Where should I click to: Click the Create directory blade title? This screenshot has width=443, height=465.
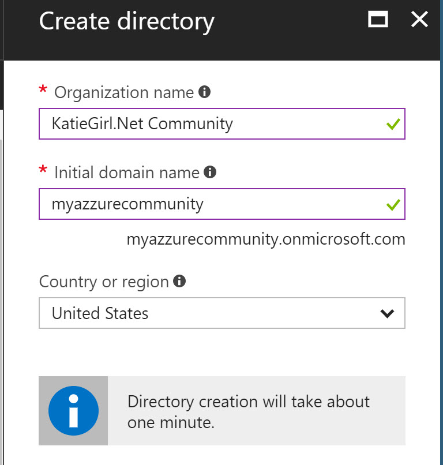coord(126,21)
